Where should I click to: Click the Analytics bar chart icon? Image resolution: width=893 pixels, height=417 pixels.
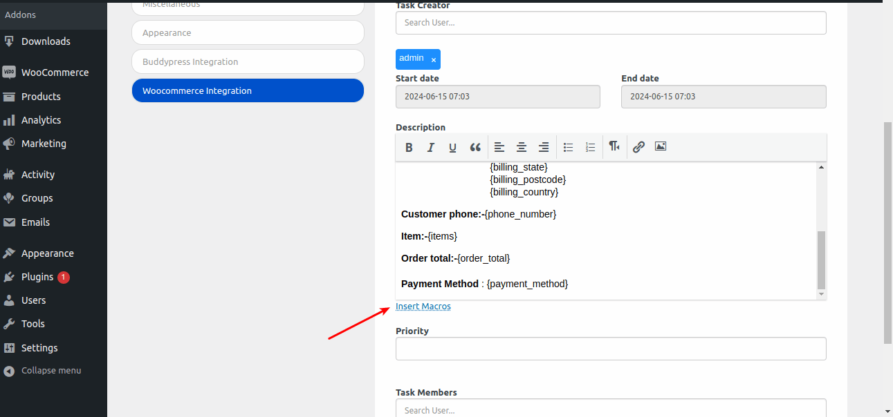pos(9,120)
